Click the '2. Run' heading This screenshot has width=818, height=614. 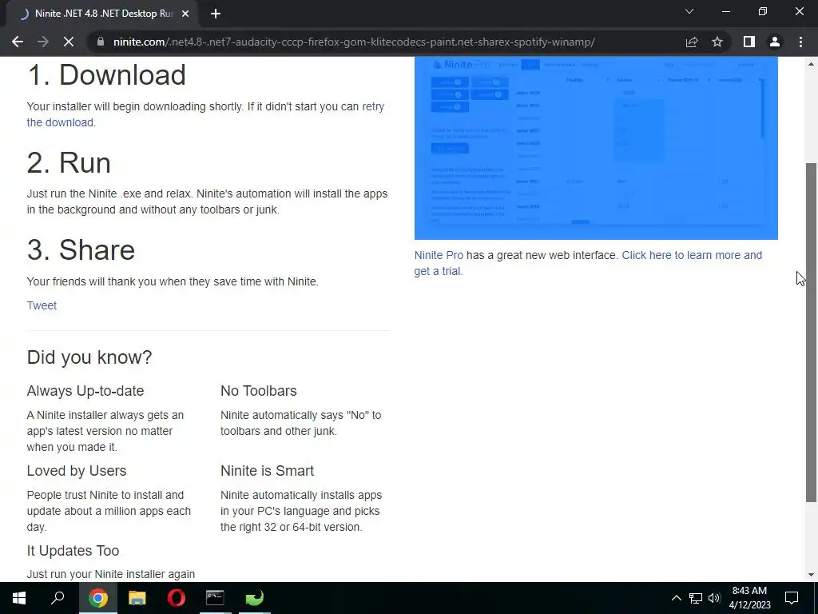click(x=69, y=162)
